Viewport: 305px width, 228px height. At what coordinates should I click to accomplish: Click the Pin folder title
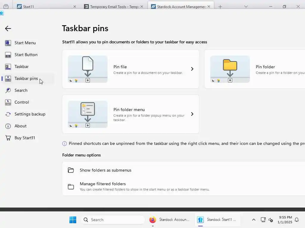click(x=265, y=67)
